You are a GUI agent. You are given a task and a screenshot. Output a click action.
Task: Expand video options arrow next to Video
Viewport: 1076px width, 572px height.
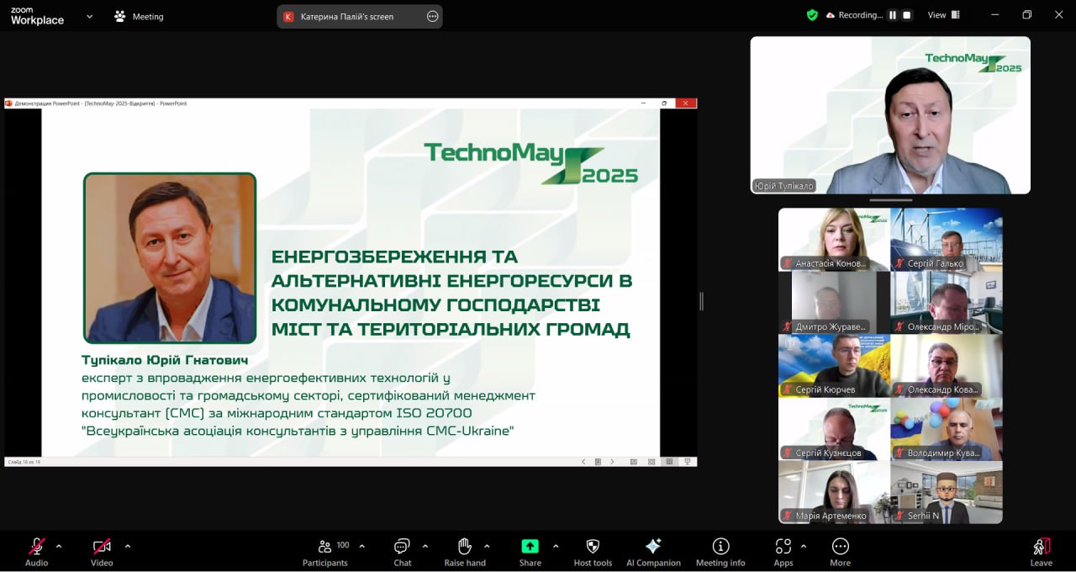pos(128,546)
